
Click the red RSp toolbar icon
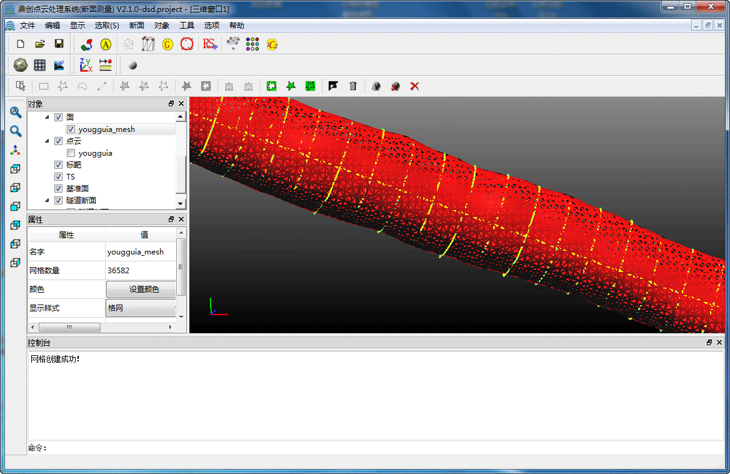point(210,44)
